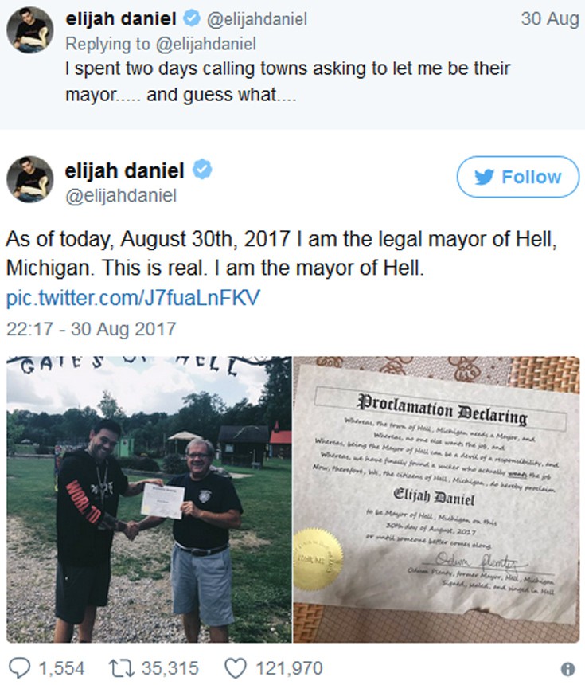
Task: Click the heart like icon
Action: tap(236, 668)
